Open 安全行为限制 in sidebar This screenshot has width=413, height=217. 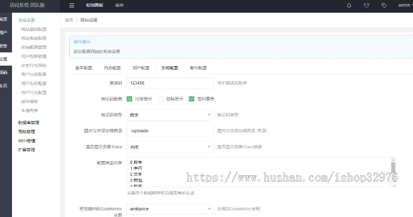pos(33,65)
